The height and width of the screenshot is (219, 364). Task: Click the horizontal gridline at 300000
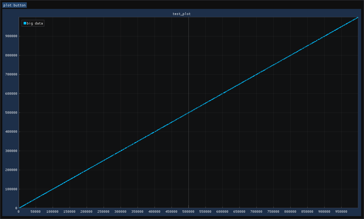pyautogui.click(x=259, y=151)
